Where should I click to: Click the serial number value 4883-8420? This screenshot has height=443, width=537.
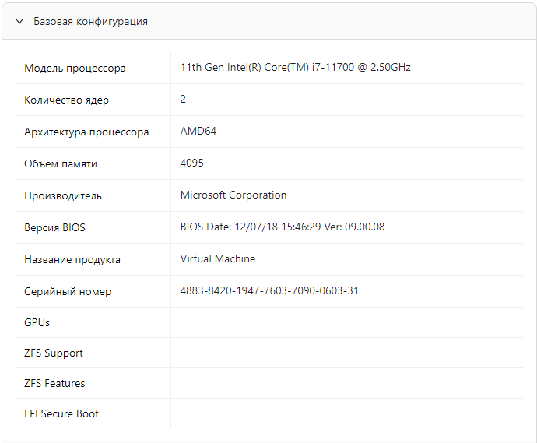click(269, 291)
